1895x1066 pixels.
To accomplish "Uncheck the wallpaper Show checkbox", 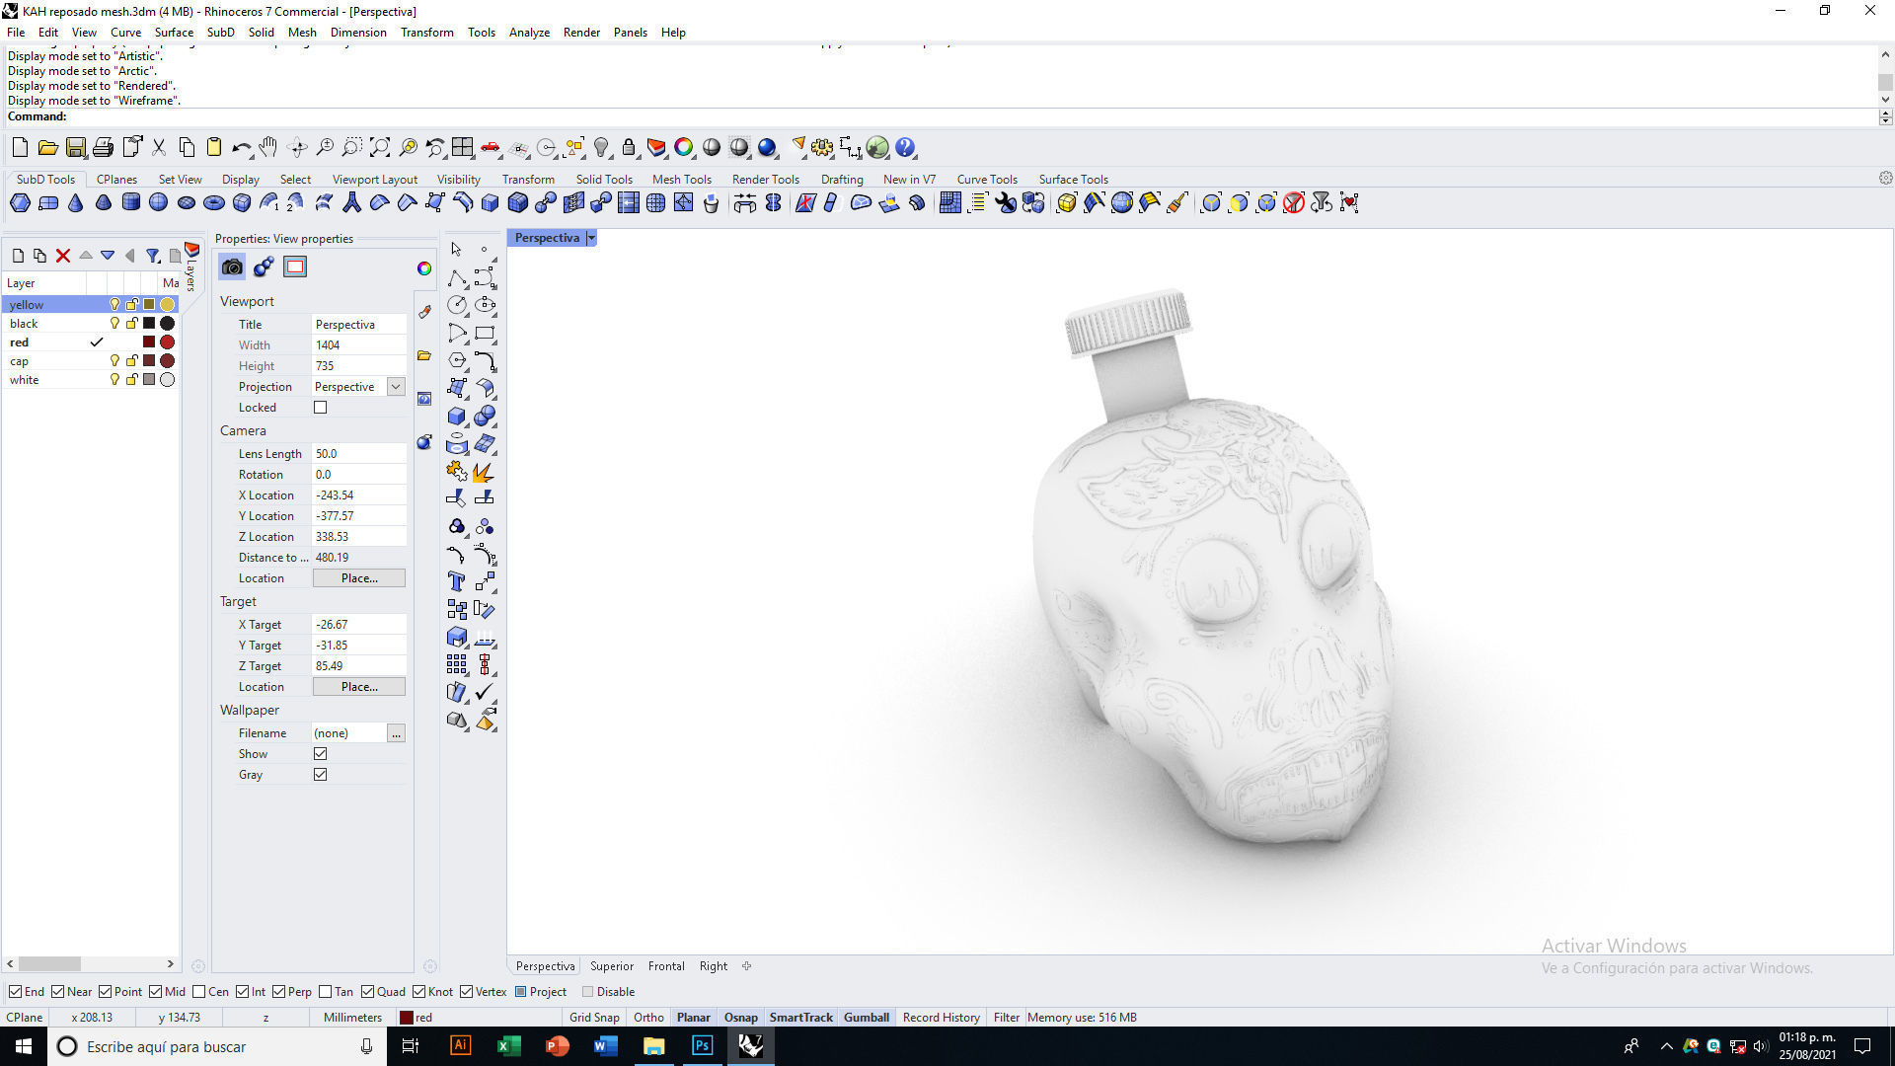I will point(320,754).
